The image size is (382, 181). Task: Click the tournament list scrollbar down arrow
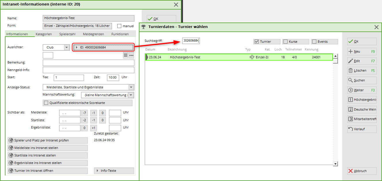point(335,164)
